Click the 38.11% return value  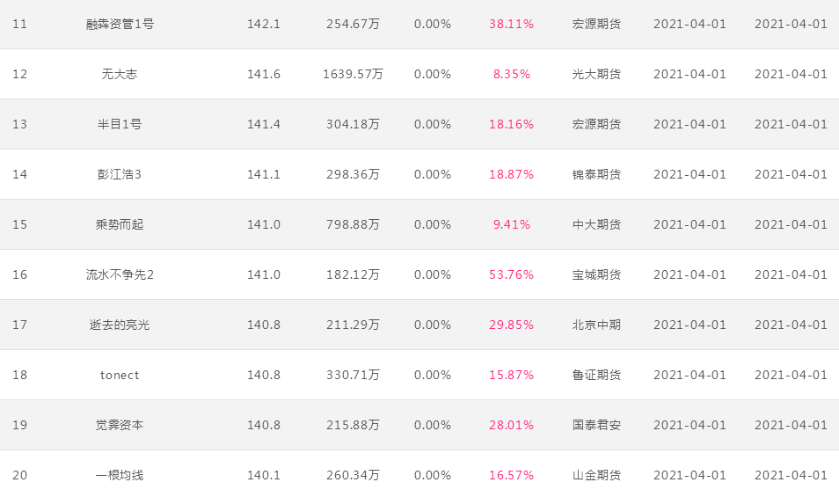point(512,24)
